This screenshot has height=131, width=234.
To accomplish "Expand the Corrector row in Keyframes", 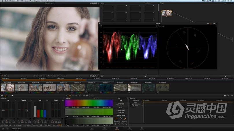I will point(129,104).
